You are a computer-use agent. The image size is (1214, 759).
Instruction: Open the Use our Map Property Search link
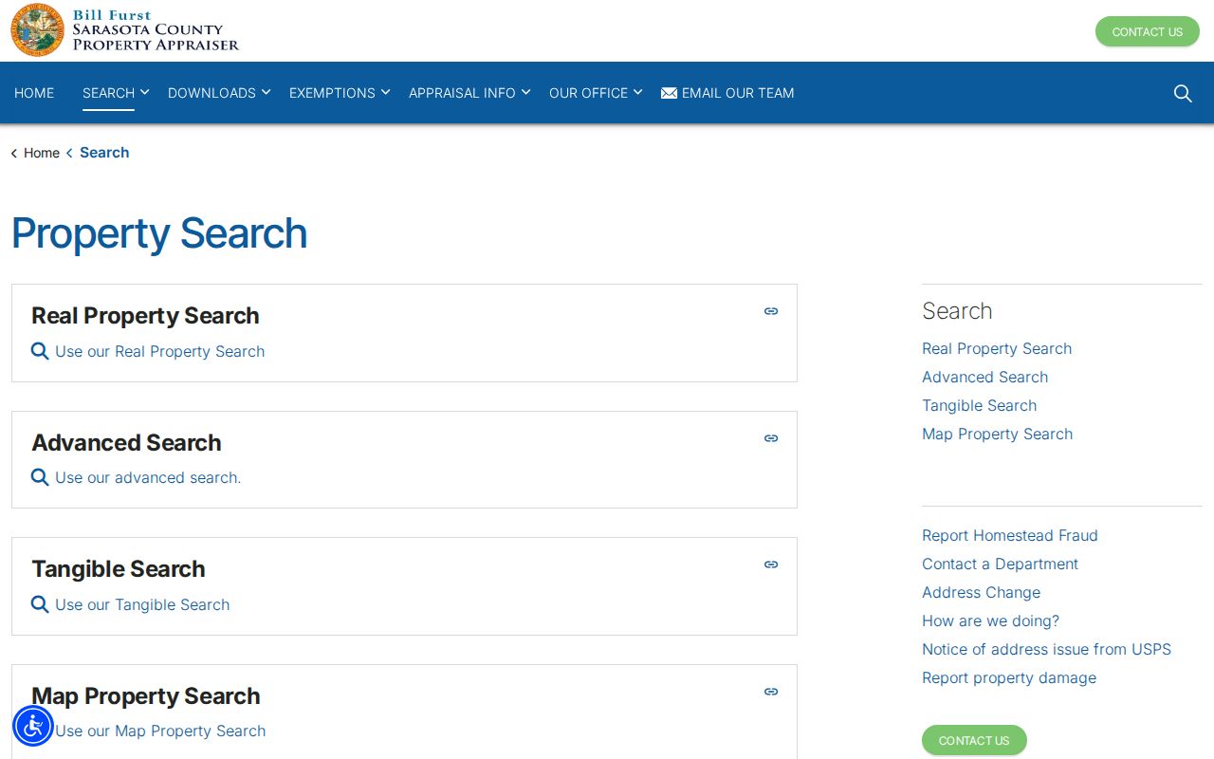[160, 731]
